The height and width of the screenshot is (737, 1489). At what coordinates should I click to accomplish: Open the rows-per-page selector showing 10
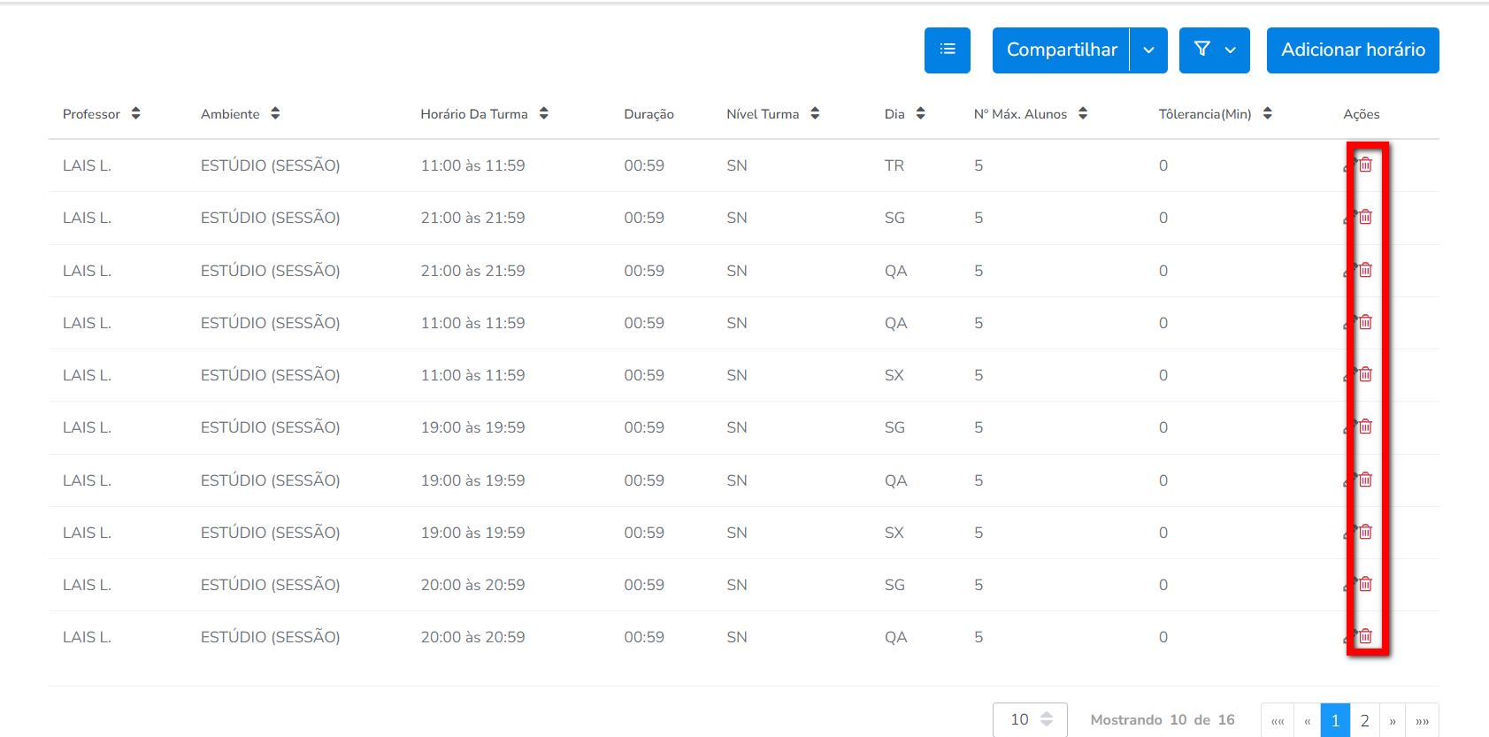click(x=1030, y=719)
